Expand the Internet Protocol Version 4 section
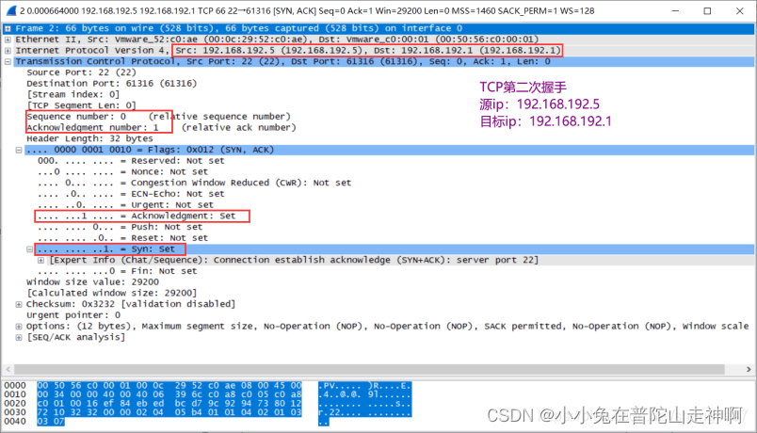The width and height of the screenshot is (757, 433). (8, 50)
